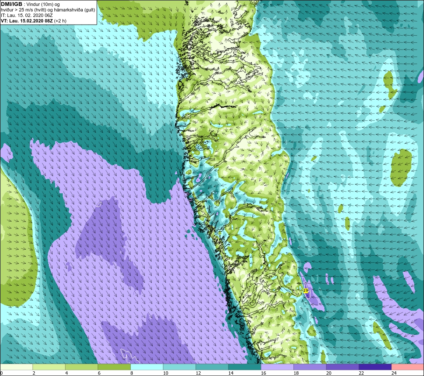
Task: Click the legend scale value 24
Action: (x=394, y=373)
